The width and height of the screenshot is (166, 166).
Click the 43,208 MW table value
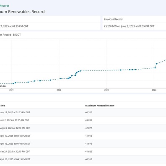[88, 120]
